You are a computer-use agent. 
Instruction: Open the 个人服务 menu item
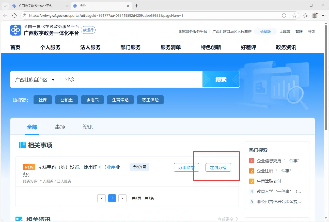click(50, 47)
